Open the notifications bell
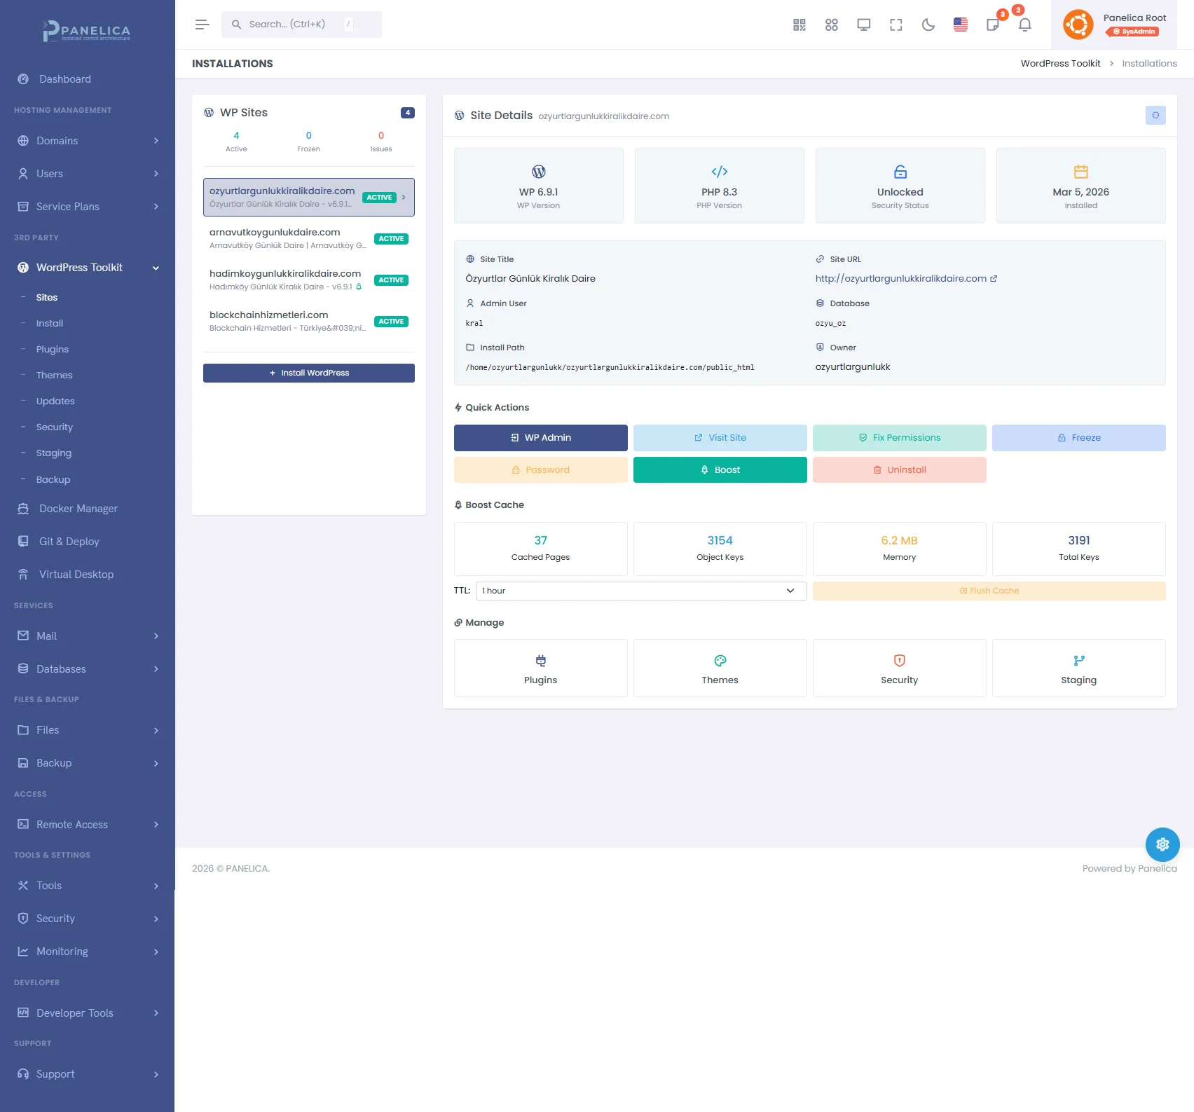Viewport: 1194px width, 1112px height. coord(1024,25)
